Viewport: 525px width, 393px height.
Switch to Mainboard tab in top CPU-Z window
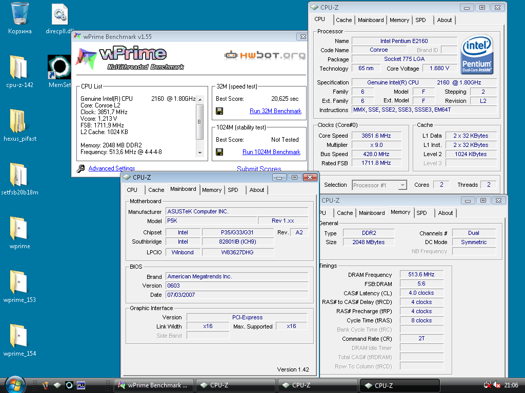[x=371, y=20]
